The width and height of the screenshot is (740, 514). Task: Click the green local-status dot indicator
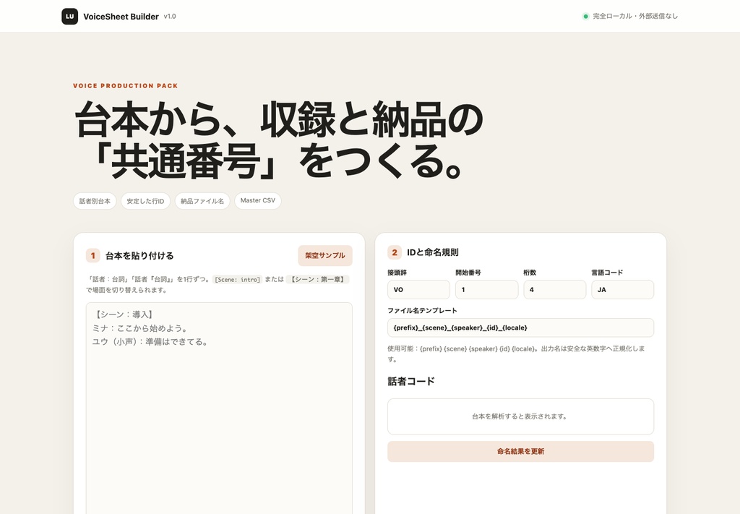tap(585, 17)
